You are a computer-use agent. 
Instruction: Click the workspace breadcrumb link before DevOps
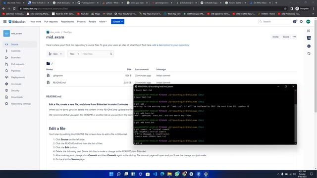(x=55, y=32)
